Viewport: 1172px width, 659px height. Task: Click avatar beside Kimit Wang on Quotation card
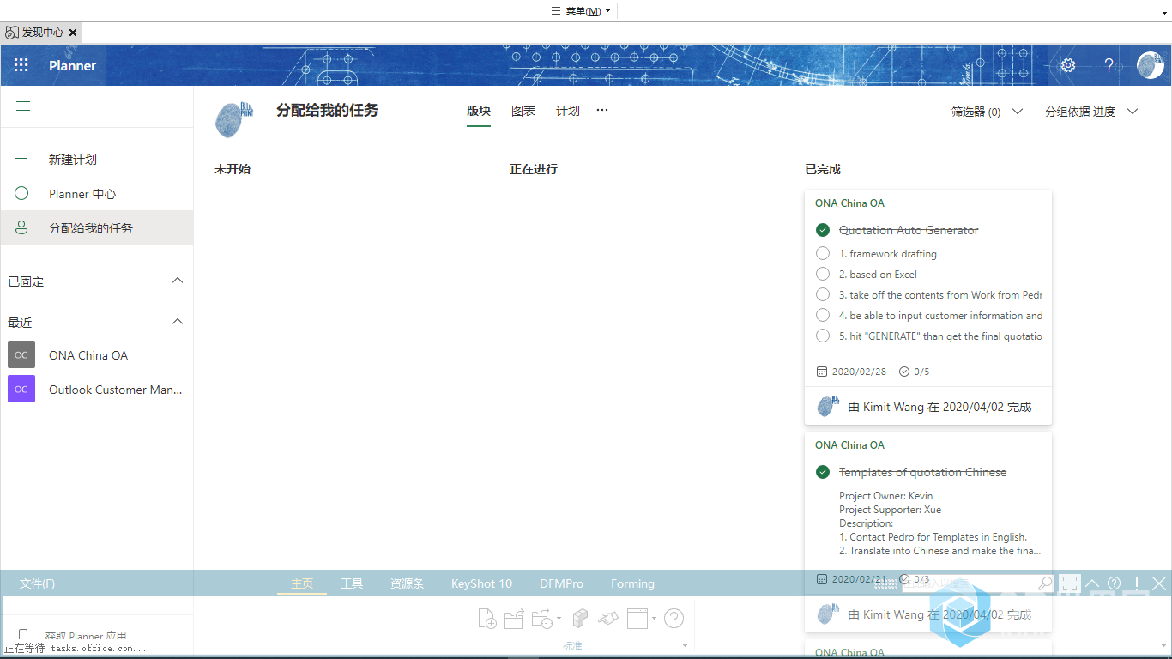827,407
